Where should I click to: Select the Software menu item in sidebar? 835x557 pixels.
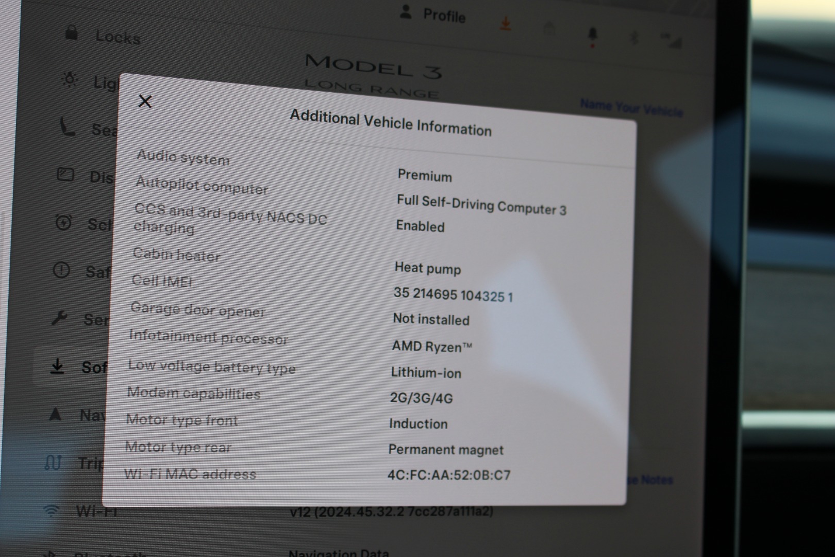tap(77, 367)
